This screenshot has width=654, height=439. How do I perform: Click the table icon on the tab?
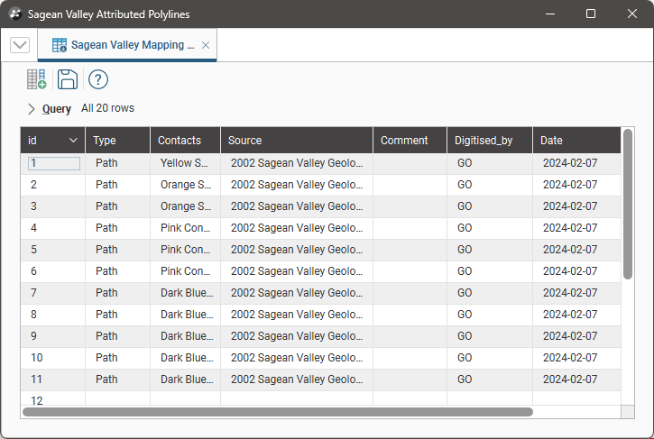click(60, 45)
